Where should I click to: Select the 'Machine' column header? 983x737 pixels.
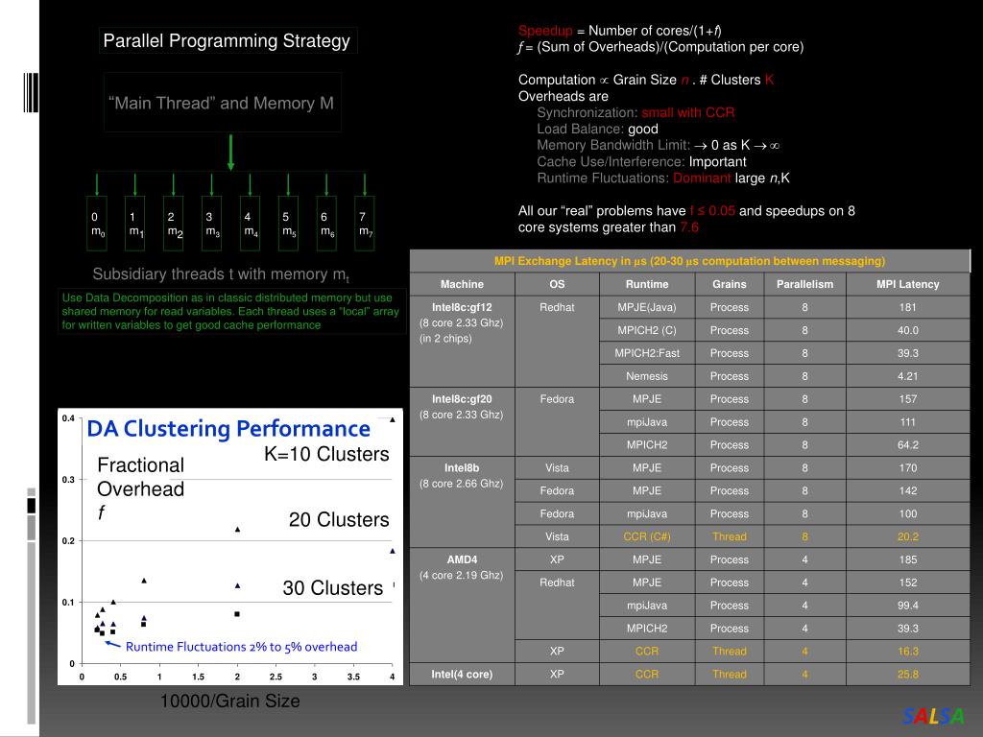click(x=462, y=284)
